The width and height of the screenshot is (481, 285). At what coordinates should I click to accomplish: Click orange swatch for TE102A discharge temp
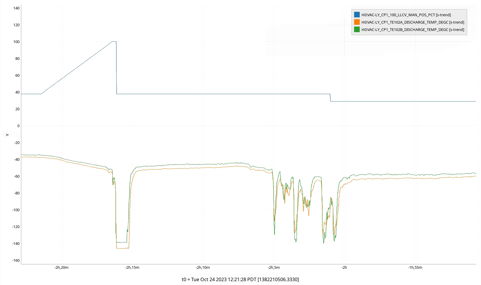(x=357, y=22)
